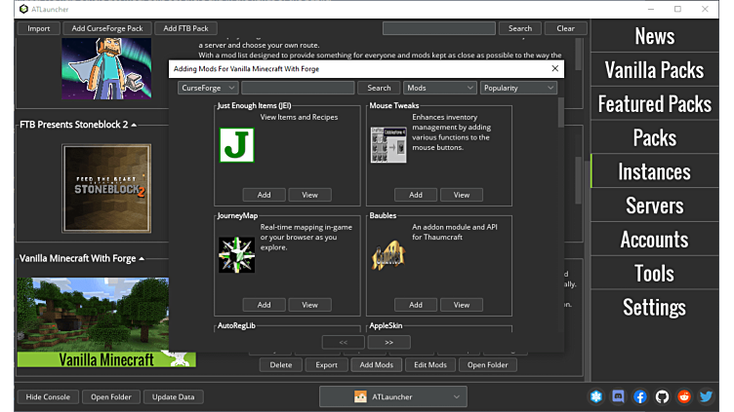Screen dimensions: 734x412
Task: View the Mouse Tweaks mod
Action: pyautogui.click(x=462, y=195)
